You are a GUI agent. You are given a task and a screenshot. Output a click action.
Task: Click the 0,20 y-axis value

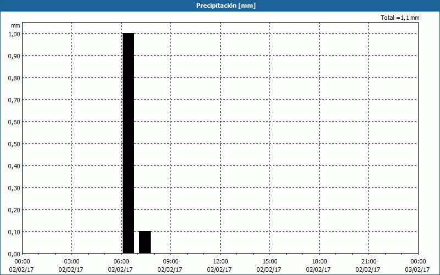click(x=14, y=210)
